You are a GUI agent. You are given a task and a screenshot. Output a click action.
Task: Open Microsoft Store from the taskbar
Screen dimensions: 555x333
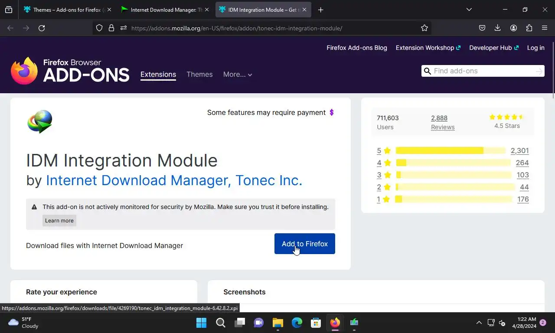point(316,323)
